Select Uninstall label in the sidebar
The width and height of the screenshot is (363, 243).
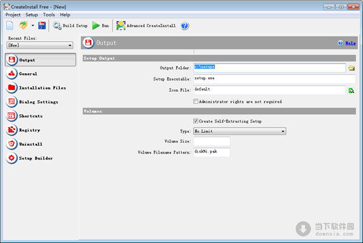(31, 144)
